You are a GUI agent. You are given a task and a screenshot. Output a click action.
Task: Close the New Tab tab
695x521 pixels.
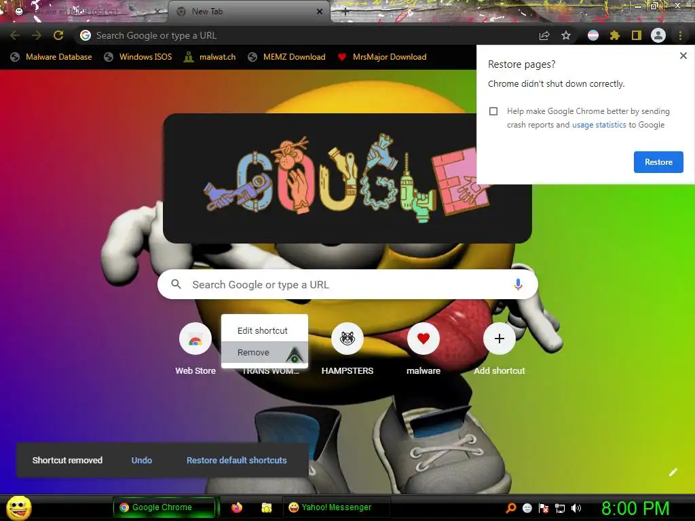(x=320, y=12)
